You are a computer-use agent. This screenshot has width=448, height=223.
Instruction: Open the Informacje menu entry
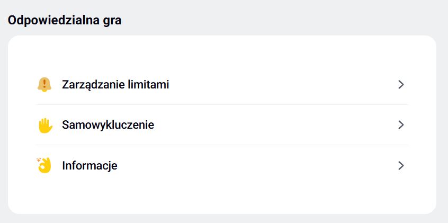(222, 165)
